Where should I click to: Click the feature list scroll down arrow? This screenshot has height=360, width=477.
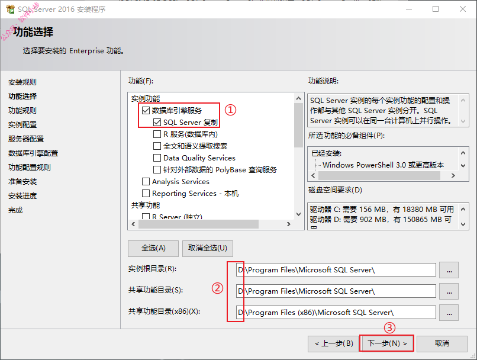(x=298, y=214)
